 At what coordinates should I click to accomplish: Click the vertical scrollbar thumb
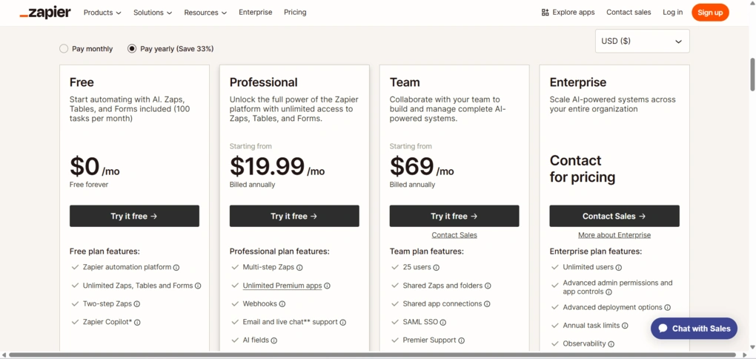[752, 74]
